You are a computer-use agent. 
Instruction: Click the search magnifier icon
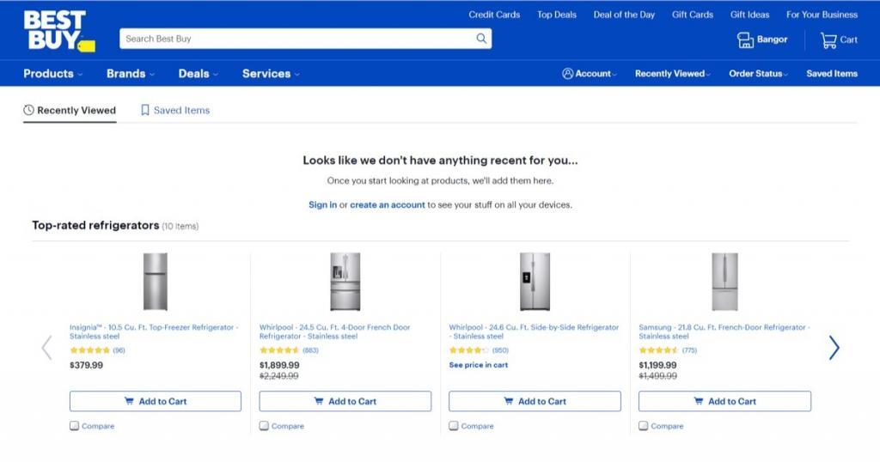[x=481, y=39]
